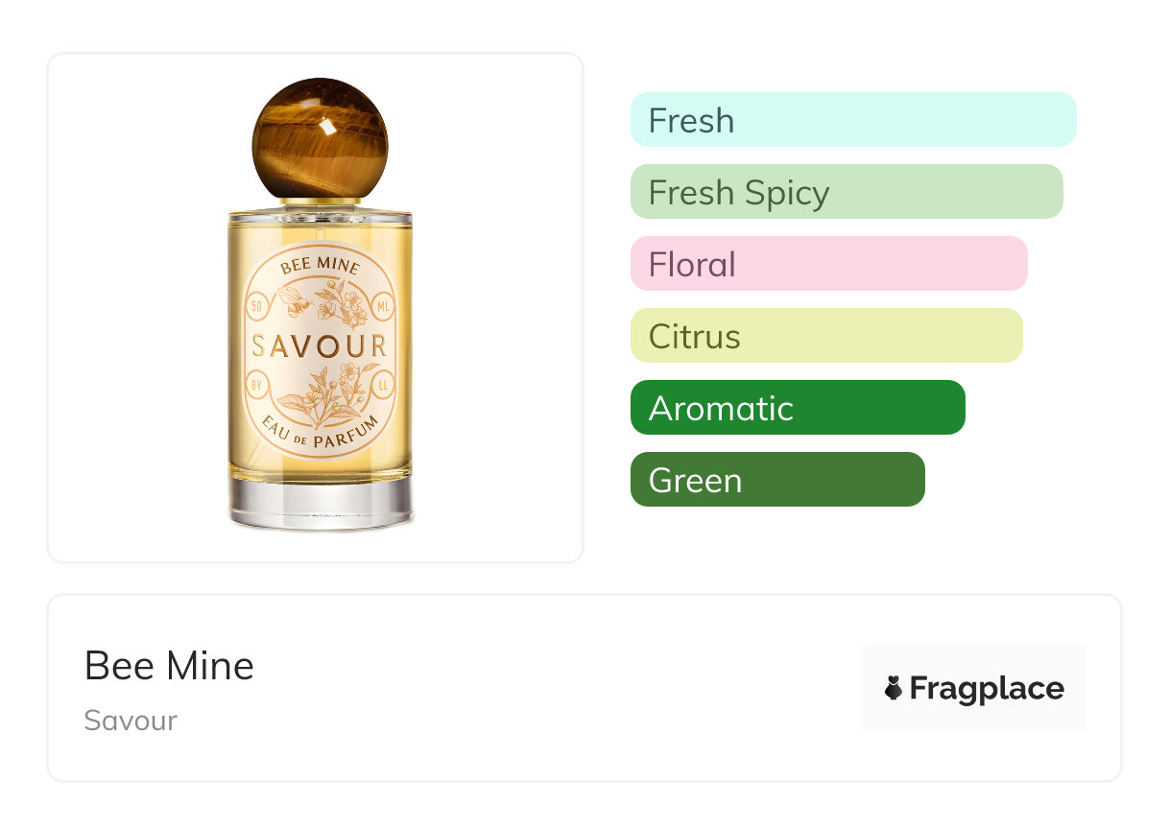Open the Bee Mine fragrance title
The height and width of the screenshot is (829, 1169).
169,665
